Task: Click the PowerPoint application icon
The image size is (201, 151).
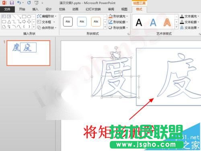Action: point(4,3)
